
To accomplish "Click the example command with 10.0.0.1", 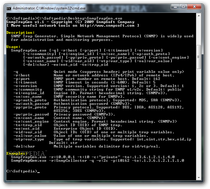I will (93, 157).
